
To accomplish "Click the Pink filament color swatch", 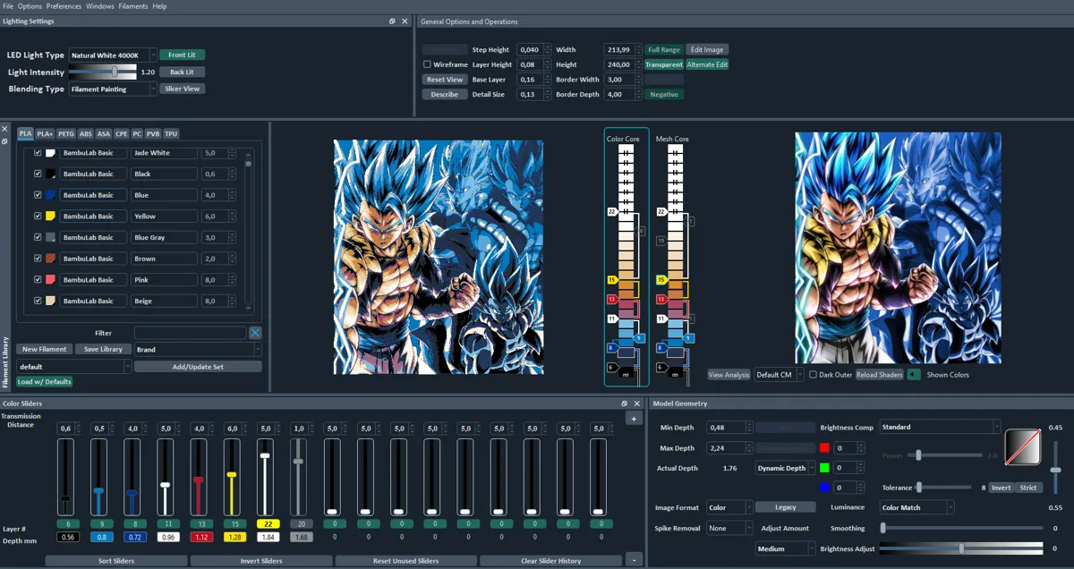I will (x=51, y=280).
